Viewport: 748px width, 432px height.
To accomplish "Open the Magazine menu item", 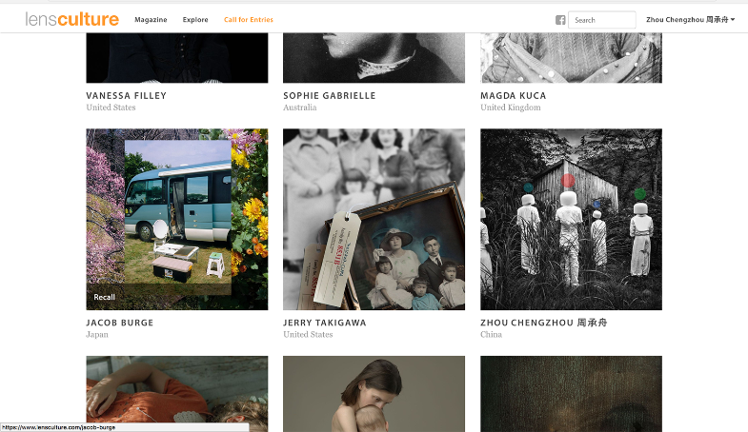I will click(151, 20).
